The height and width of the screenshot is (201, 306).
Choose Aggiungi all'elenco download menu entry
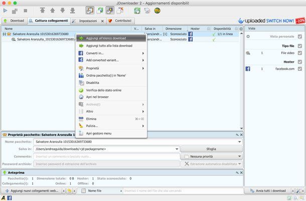click(111, 38)
